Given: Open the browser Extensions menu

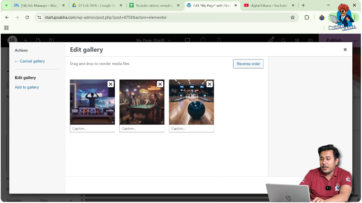Looking at the screenshot, I should tap(307, 17).
